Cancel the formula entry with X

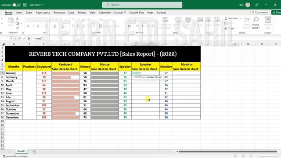[x=19, y=39]
